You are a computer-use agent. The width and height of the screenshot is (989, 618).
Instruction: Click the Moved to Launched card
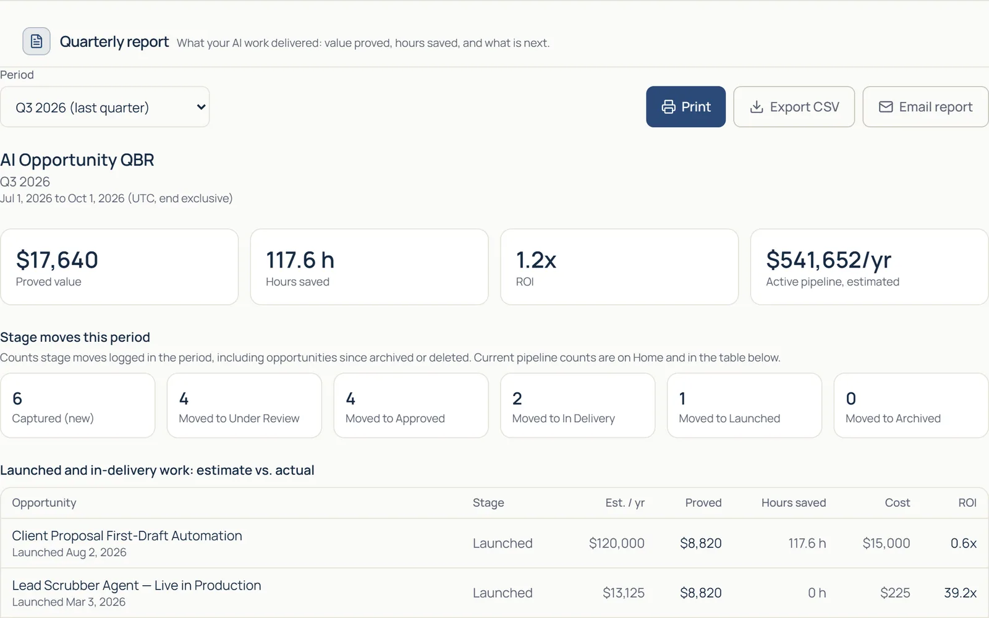(x=744, y=405)
